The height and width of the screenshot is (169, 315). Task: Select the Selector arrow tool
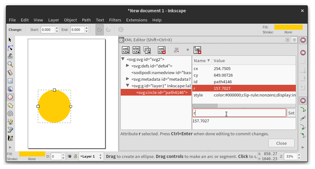coord(10,40)
